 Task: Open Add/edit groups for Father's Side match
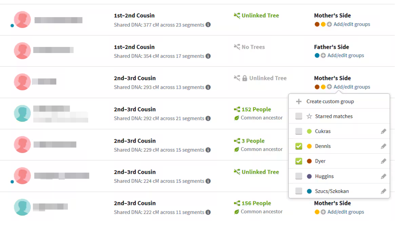coord(346,56)
